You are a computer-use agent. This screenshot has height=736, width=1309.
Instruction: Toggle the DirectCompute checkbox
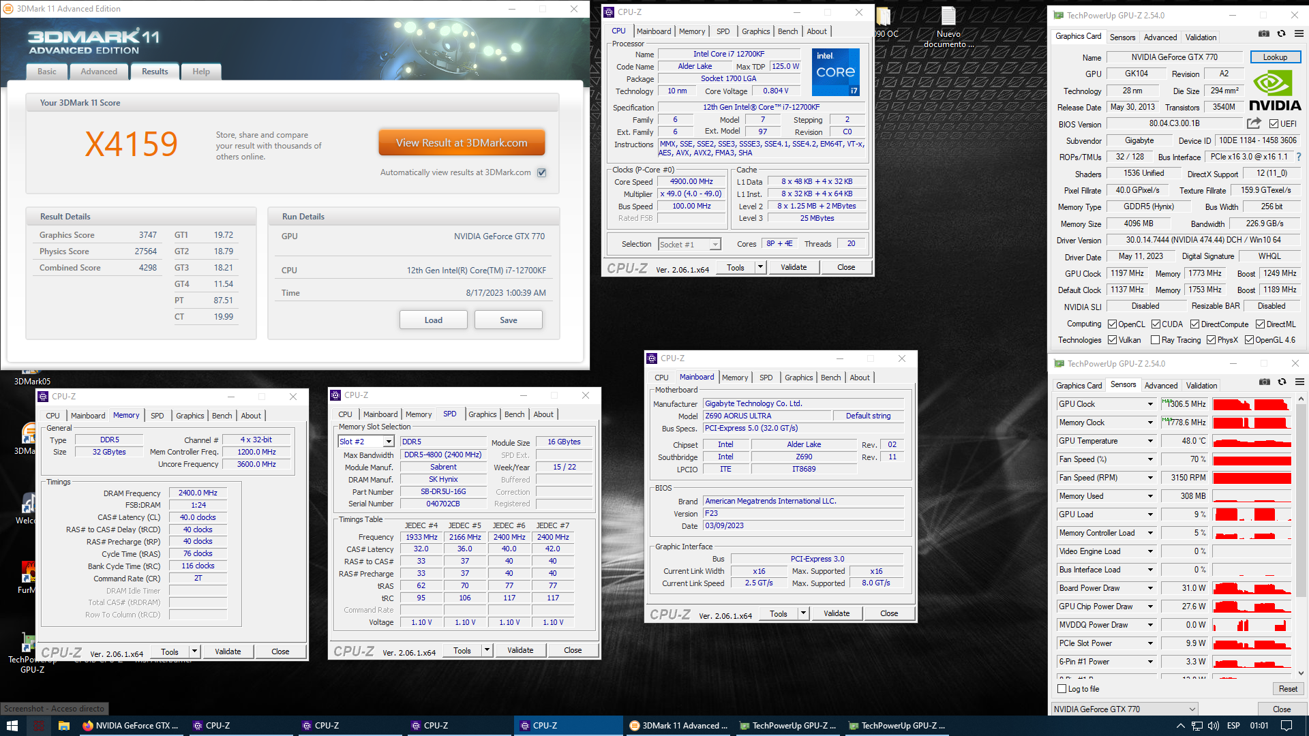1195,324
